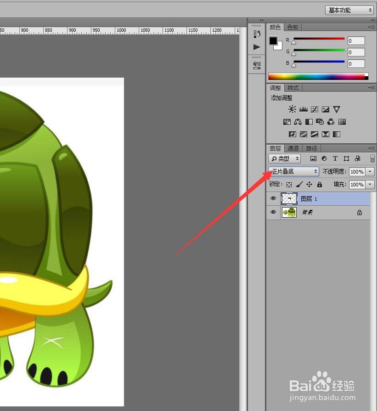Add an Invert adjustment

[x=293, y=135]
